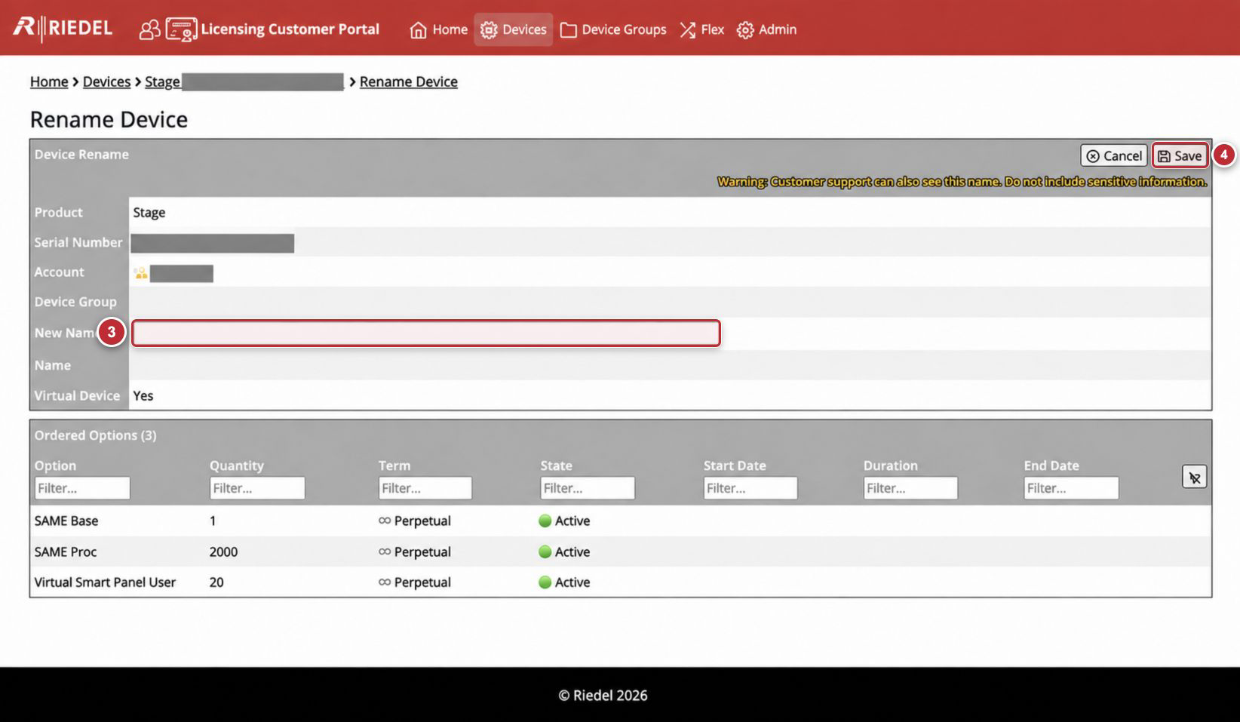
Task: Click the Quantity filter field
Action: coord(257,488)
